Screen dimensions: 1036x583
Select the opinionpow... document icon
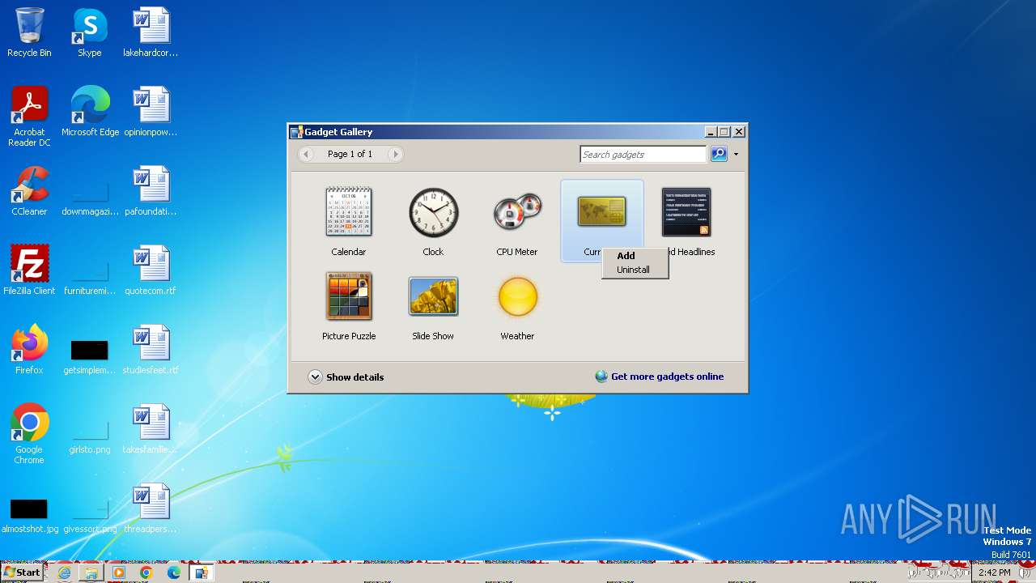pos(151,112)
